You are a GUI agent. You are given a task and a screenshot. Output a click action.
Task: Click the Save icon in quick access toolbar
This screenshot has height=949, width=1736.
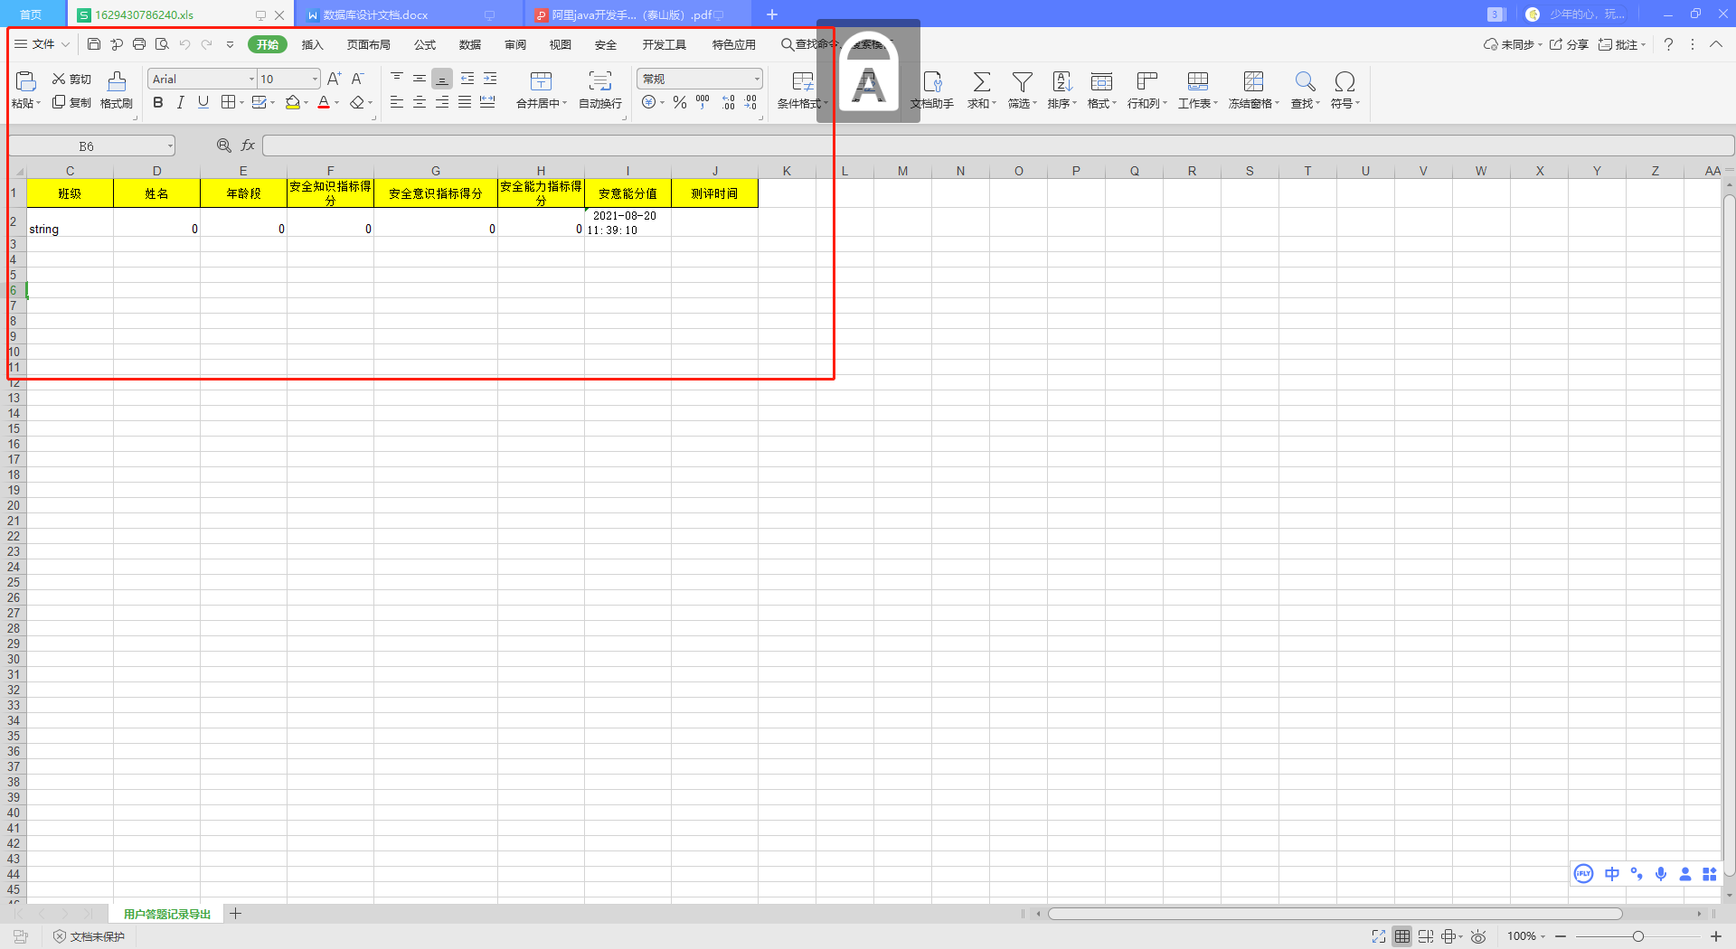pyautogui.click(x=94, y=44)
